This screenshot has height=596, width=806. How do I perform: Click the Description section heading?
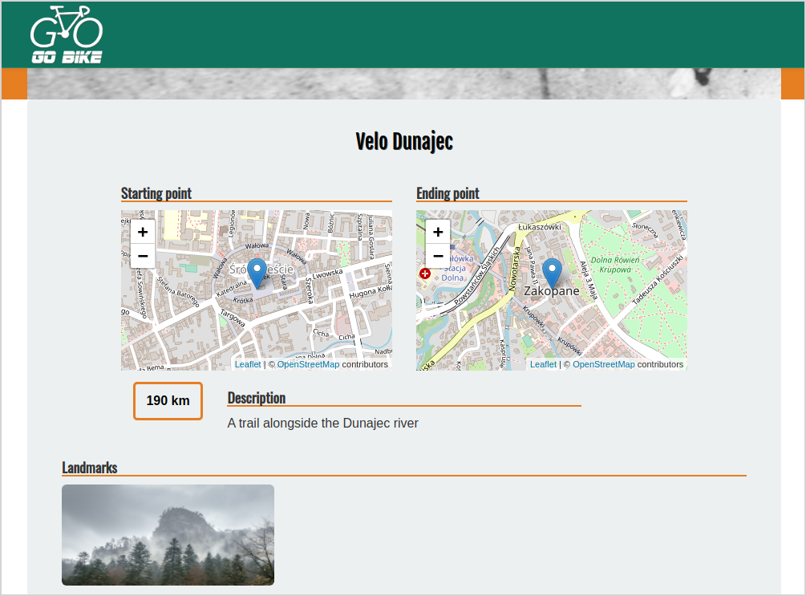[x=257, y=398]
